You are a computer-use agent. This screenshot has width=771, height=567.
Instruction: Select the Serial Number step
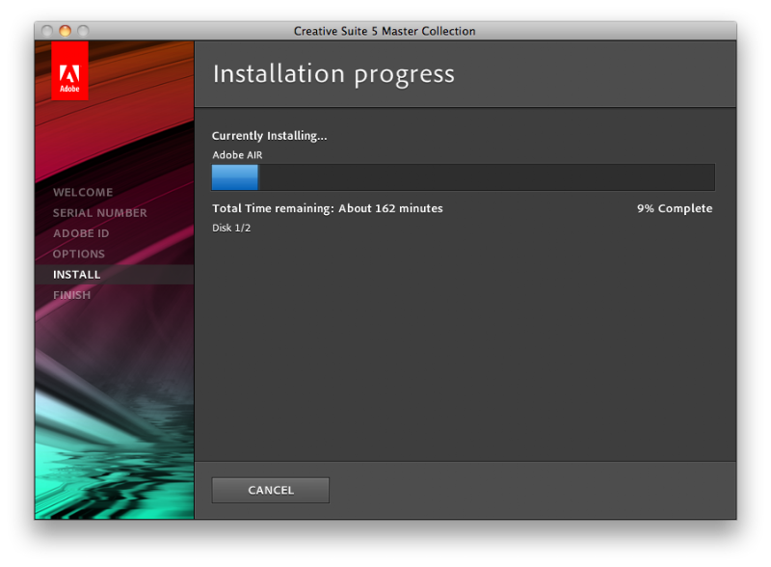[x=100, y=213]
